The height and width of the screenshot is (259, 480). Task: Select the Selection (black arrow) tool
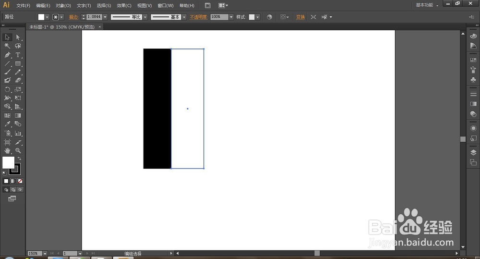[x=7, y=37]
